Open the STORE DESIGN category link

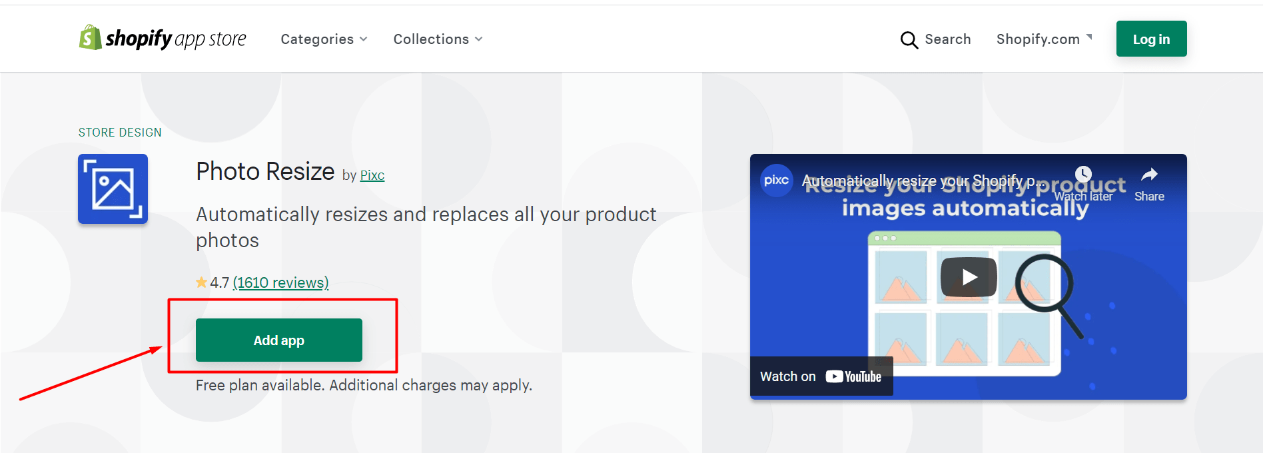coord(120,133)
